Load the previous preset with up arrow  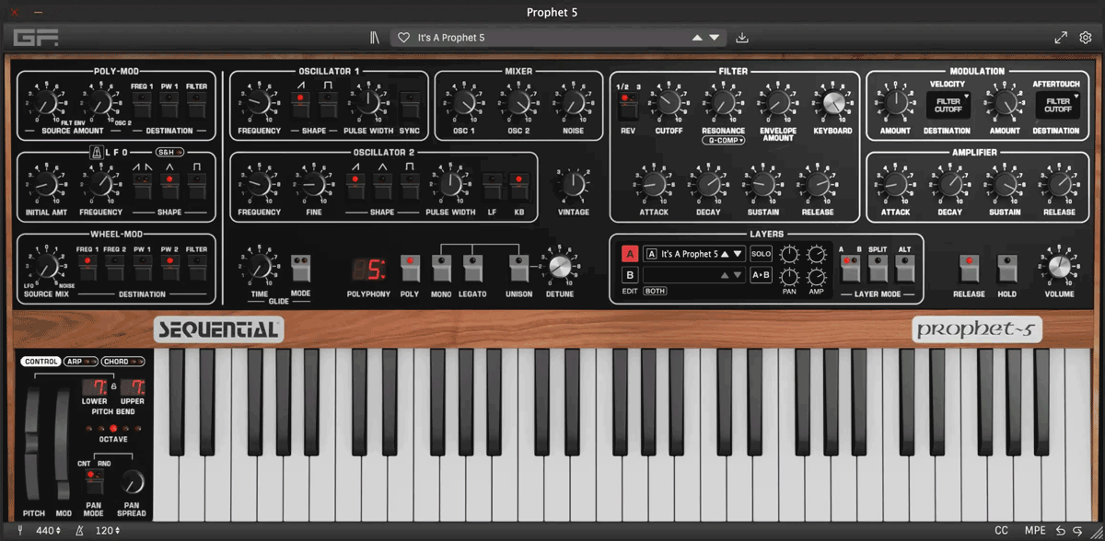click(x=697, y=38)
